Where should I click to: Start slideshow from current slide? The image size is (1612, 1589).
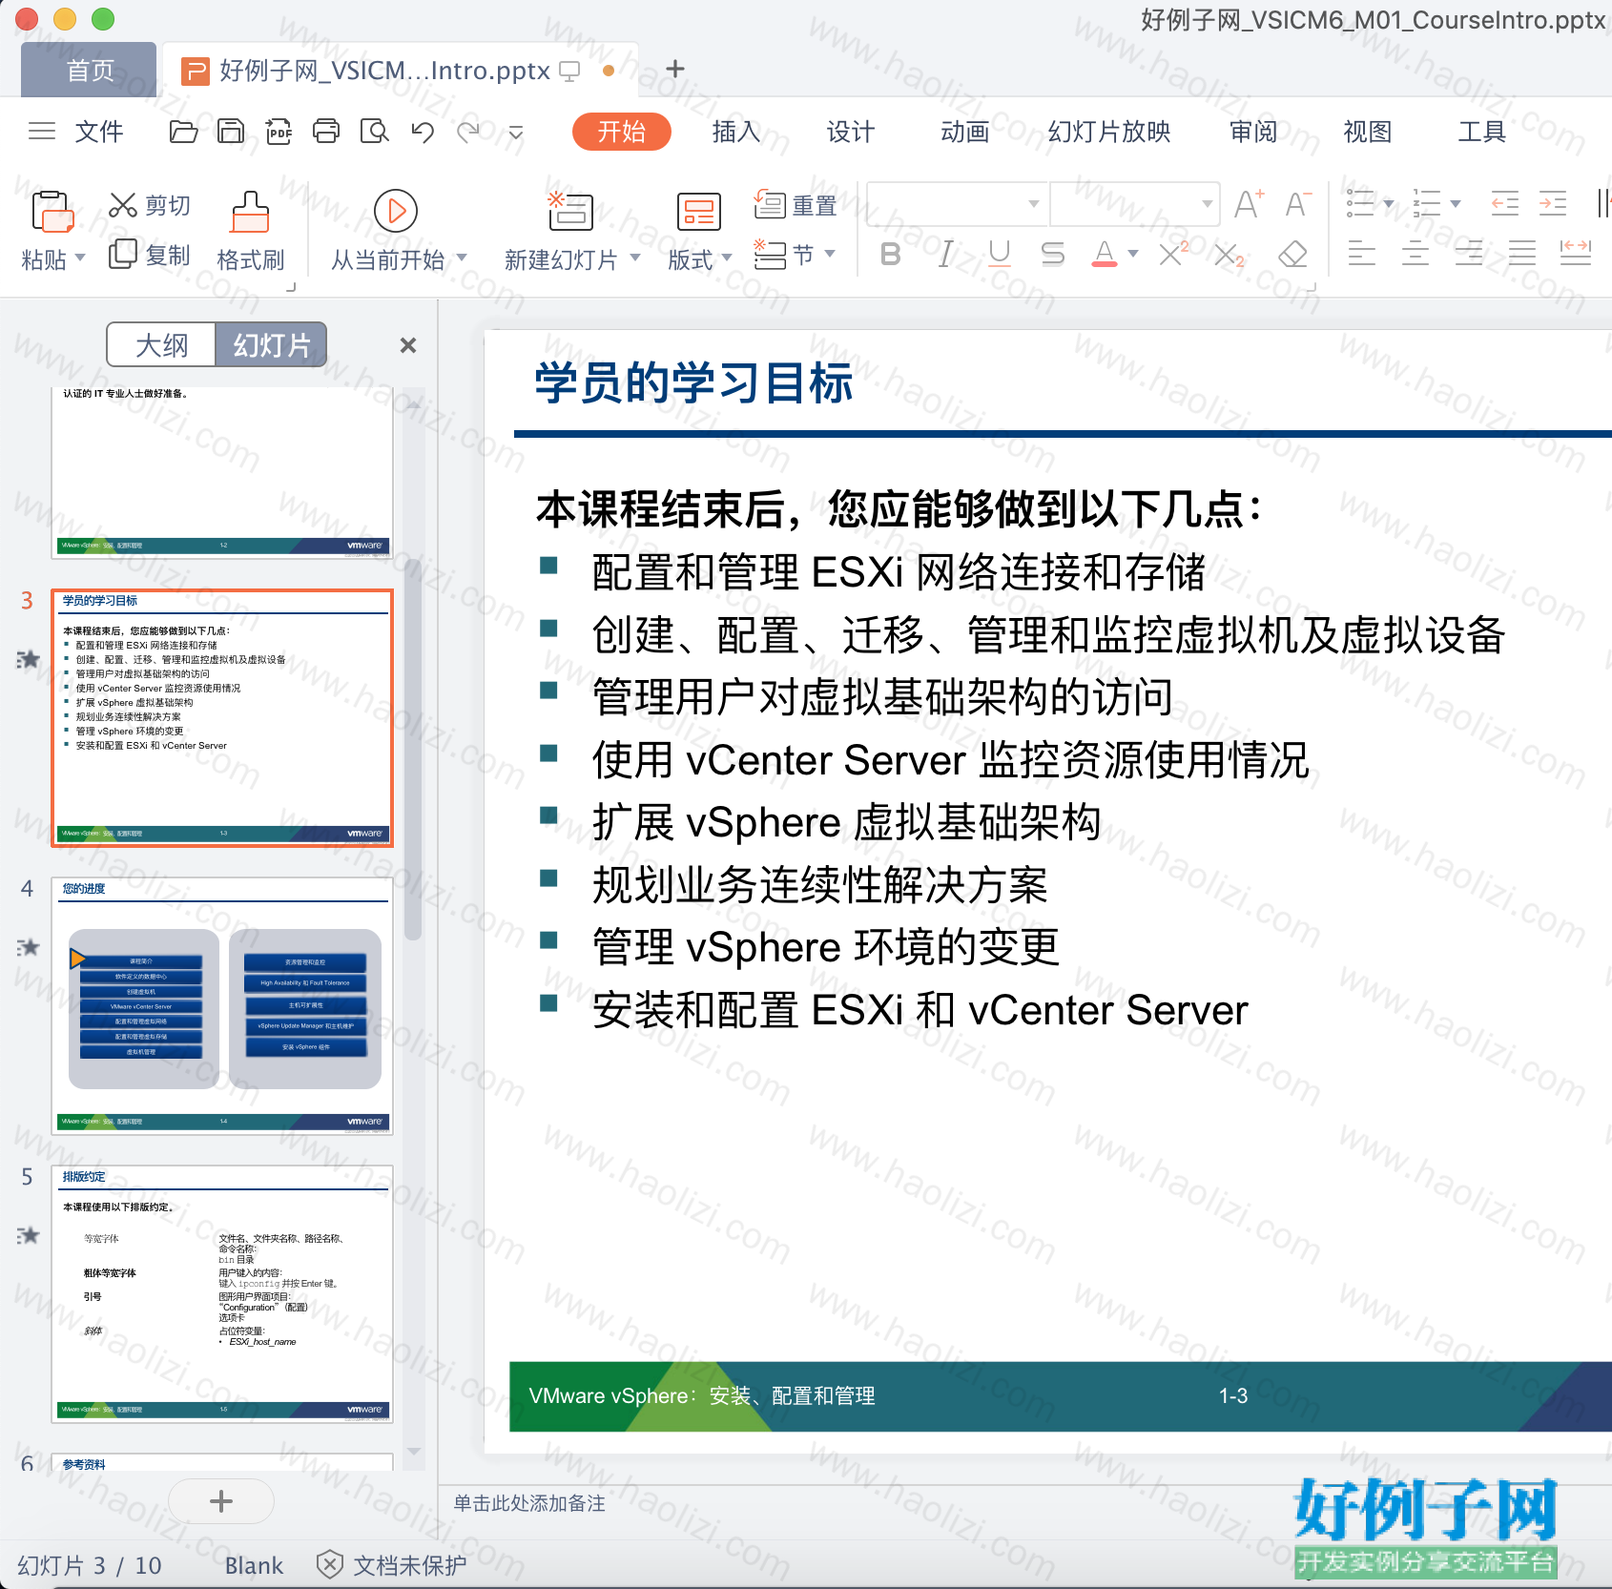396,211
